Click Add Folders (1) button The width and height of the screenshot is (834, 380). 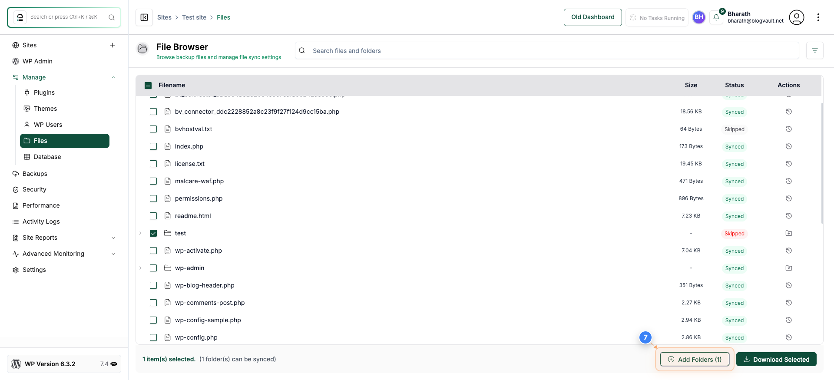pyautogui.click(x=695, y=359)
